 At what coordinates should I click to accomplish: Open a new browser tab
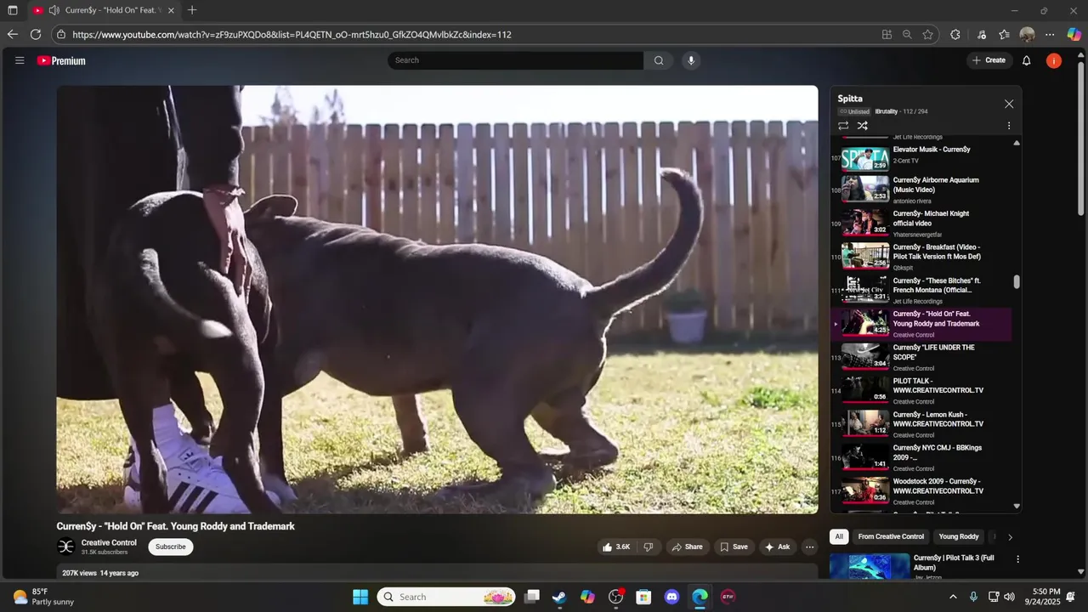(192, 10)
